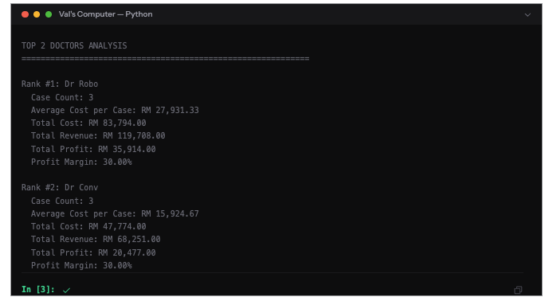Click the title 'Val's Computer — Python'
Screen dimensions: 545x301
point(105,14)
